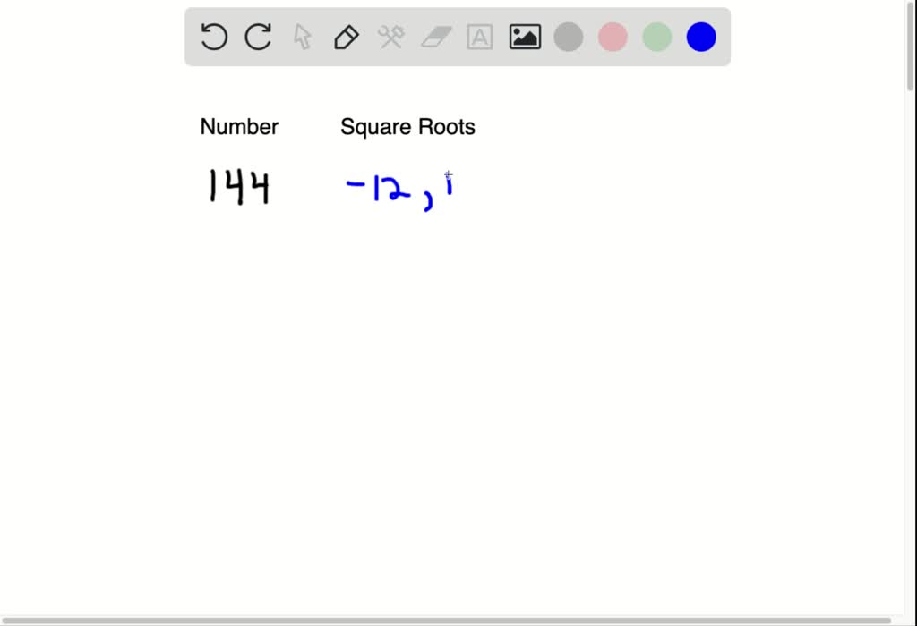
Task: Choose the green ink color
Action: point(656,37)
